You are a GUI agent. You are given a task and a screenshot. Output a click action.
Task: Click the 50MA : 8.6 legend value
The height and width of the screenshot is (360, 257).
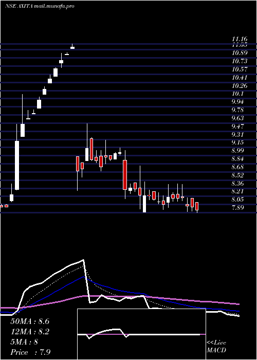30,321
